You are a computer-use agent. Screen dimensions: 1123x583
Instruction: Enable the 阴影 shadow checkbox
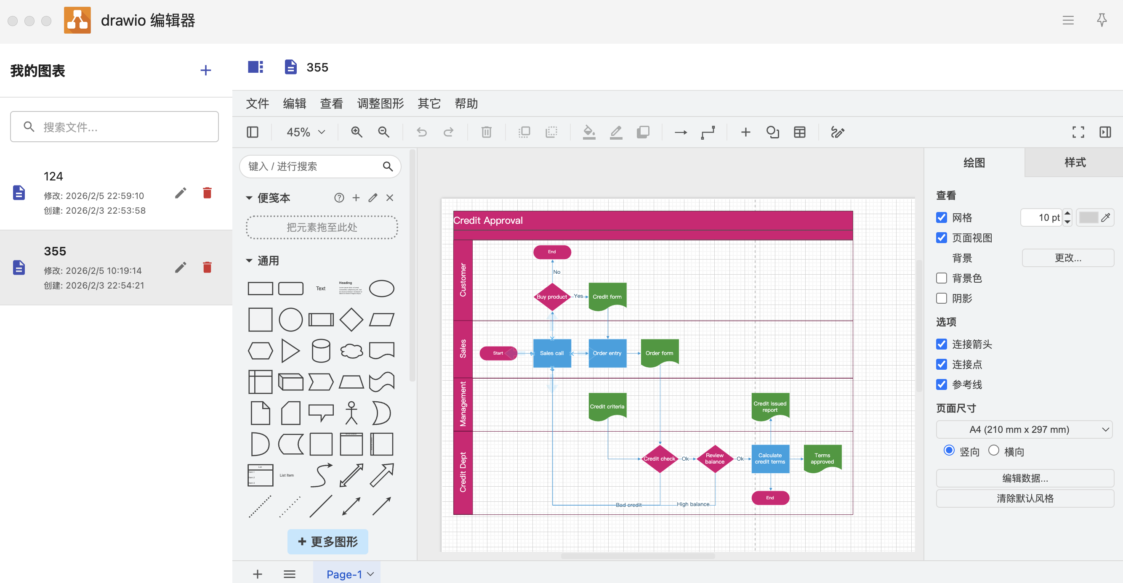[x=942, y=299]
